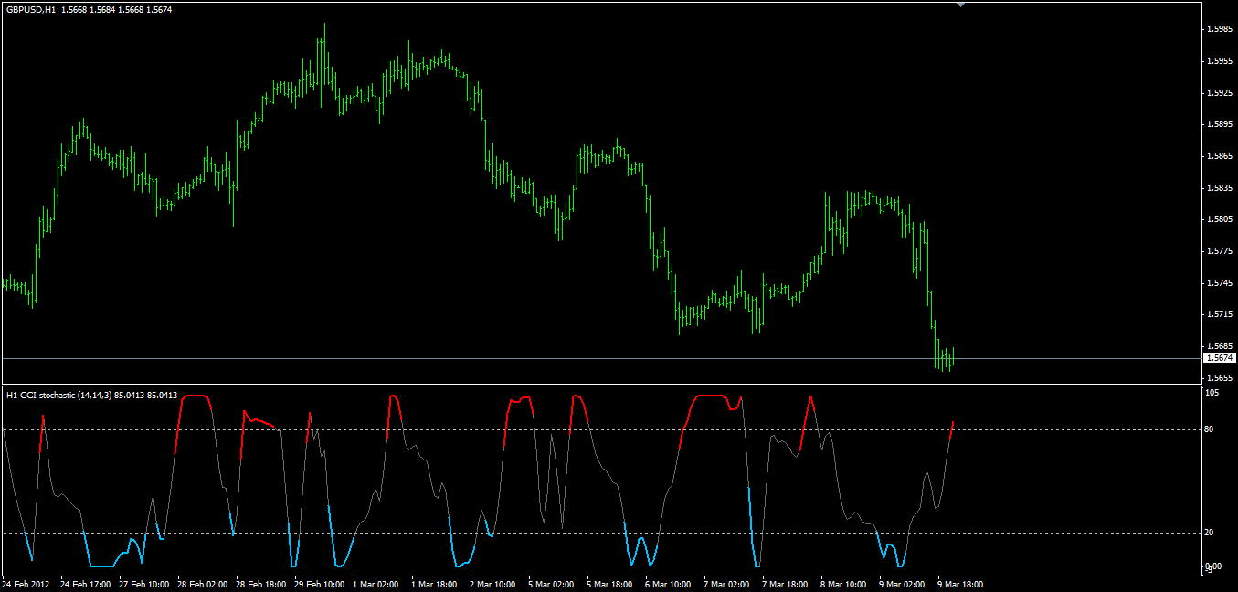
Task: Click the 105 level on indicator scale
Action: [x=1213, y=393]
